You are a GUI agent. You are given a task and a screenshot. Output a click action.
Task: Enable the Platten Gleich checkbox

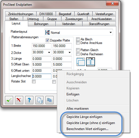coord(78,50)
